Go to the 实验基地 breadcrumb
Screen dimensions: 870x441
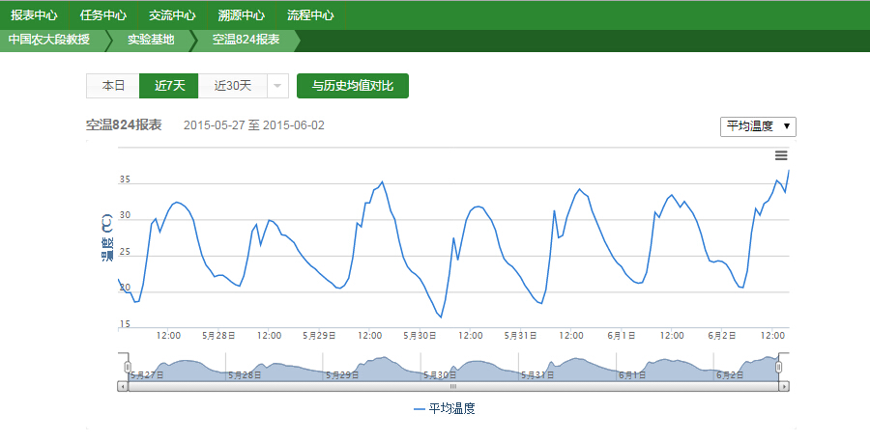(151, 40)
